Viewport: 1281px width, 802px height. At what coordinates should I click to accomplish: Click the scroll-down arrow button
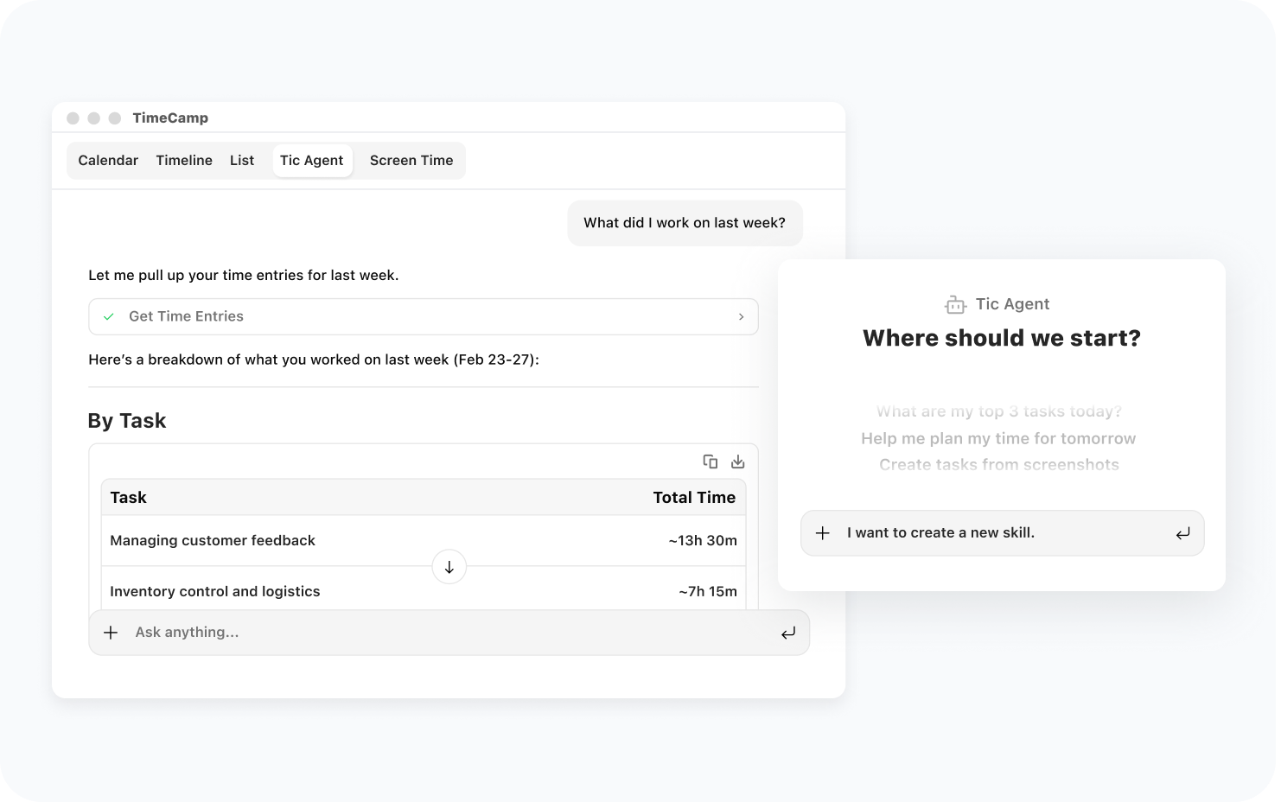point(449,567)
